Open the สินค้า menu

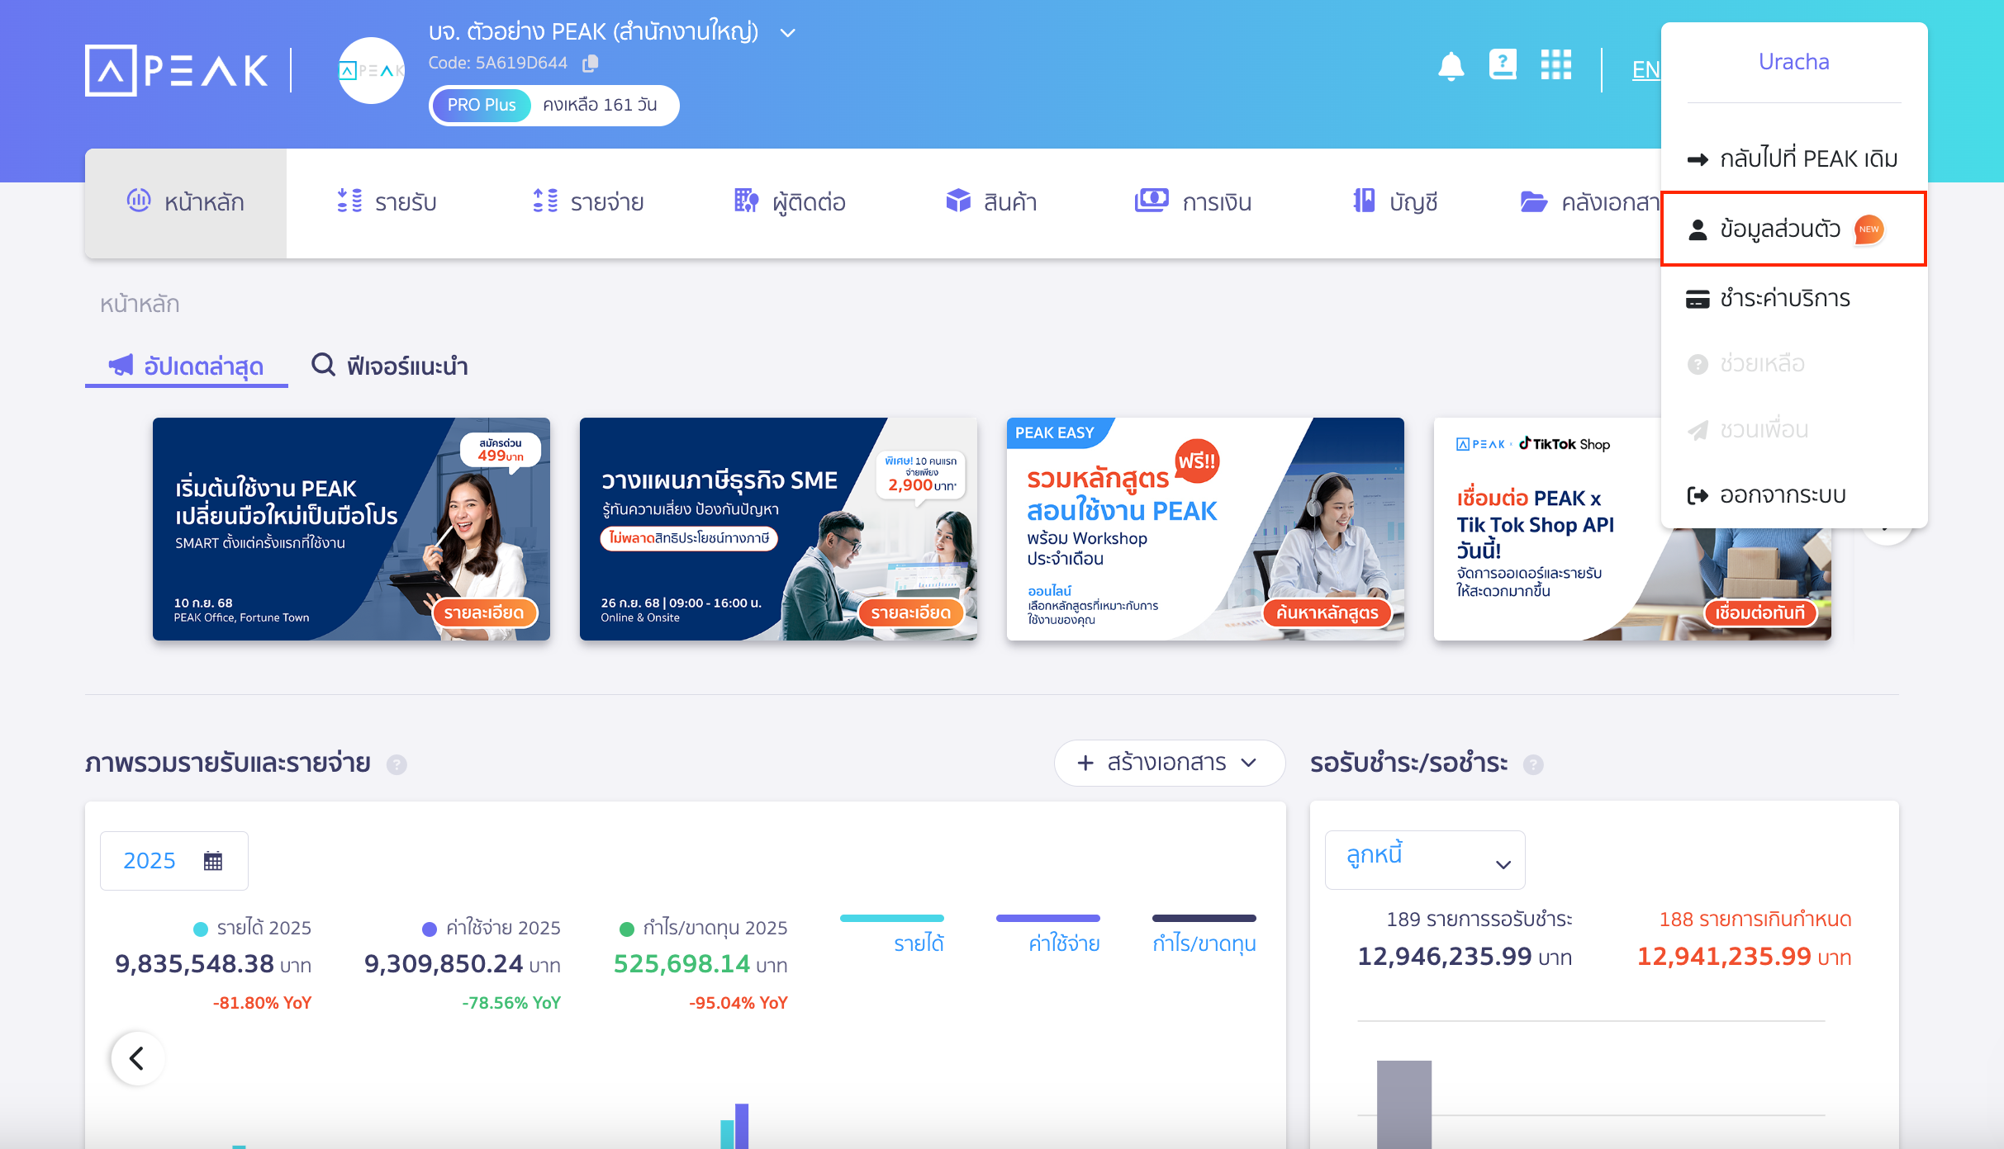click(991, 203)
